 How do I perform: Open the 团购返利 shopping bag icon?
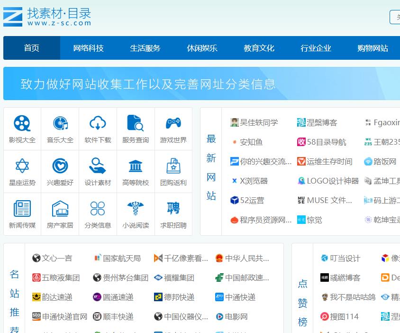pyautogui.click(x=173, y=166)
